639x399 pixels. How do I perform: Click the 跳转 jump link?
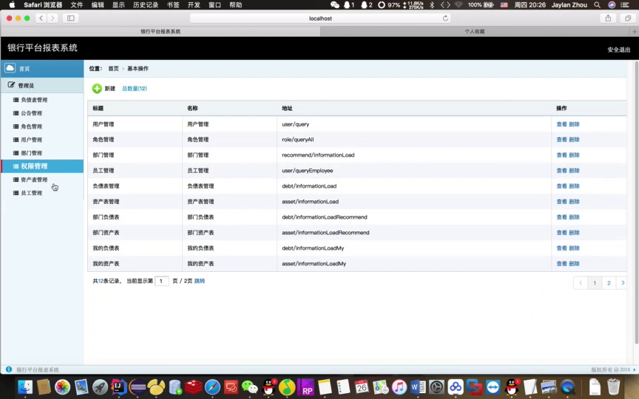200,281
